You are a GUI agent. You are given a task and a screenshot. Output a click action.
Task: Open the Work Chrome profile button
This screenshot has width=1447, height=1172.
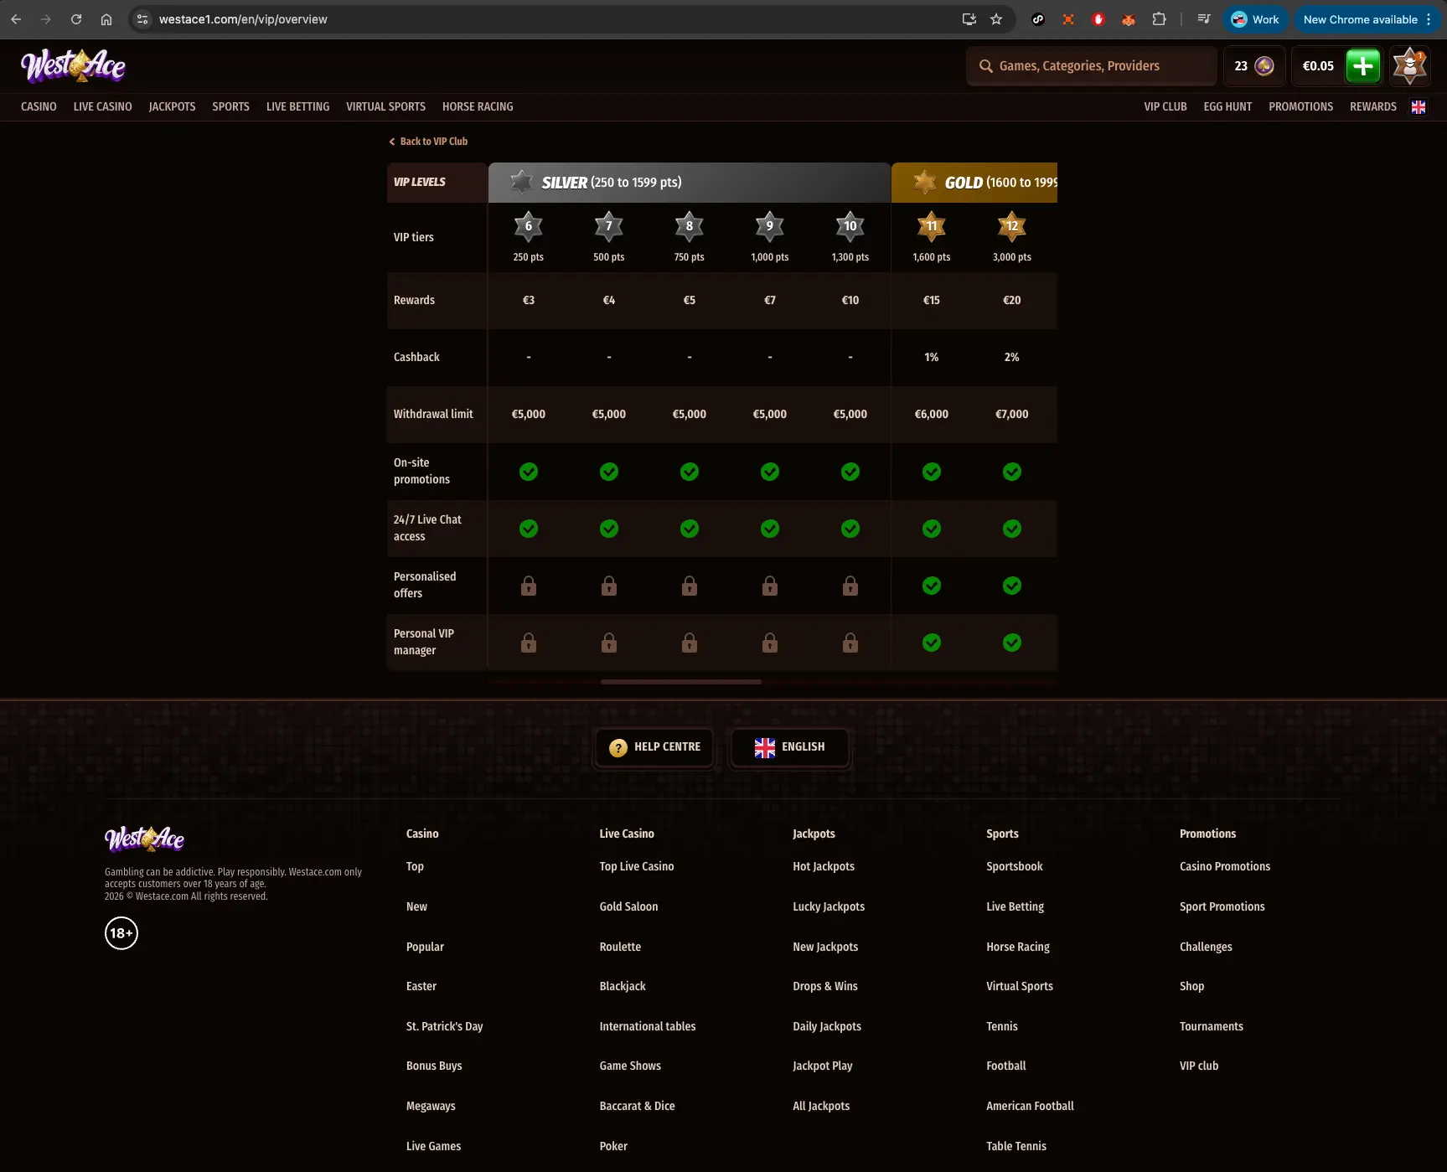click(x=1255, y=19)
